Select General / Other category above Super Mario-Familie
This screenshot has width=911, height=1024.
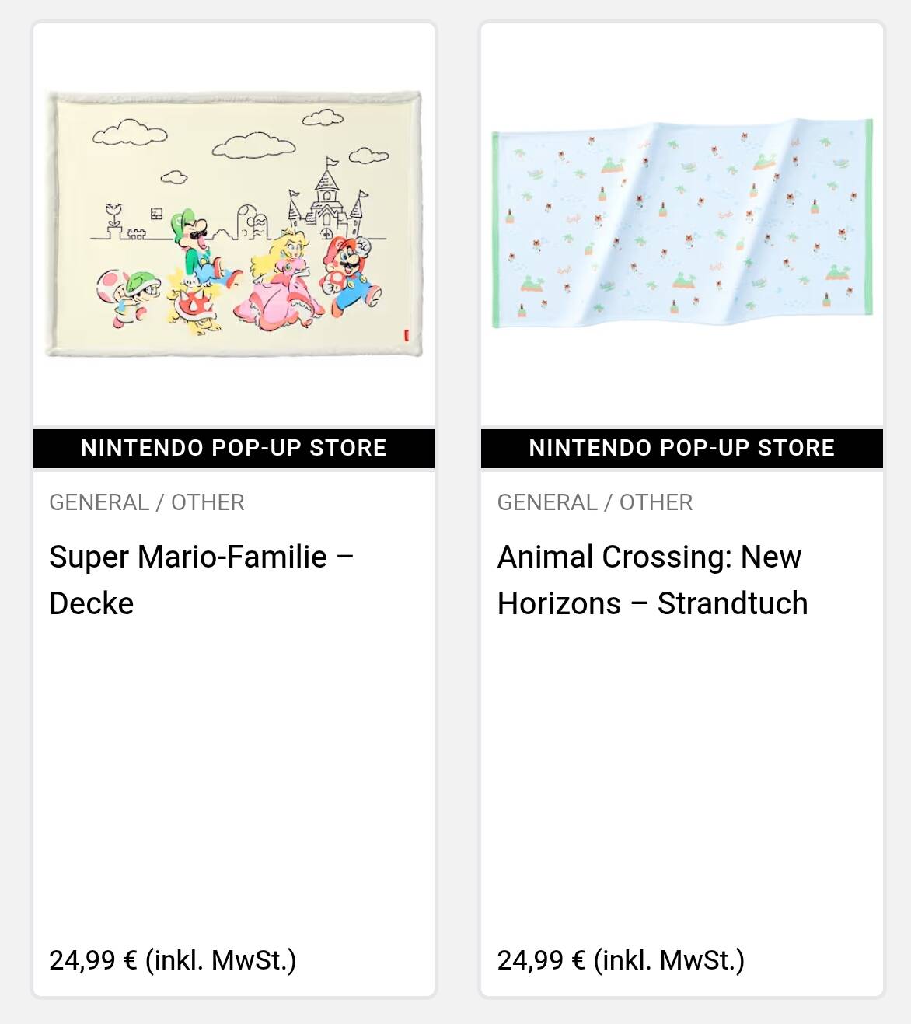pos(147,502)
